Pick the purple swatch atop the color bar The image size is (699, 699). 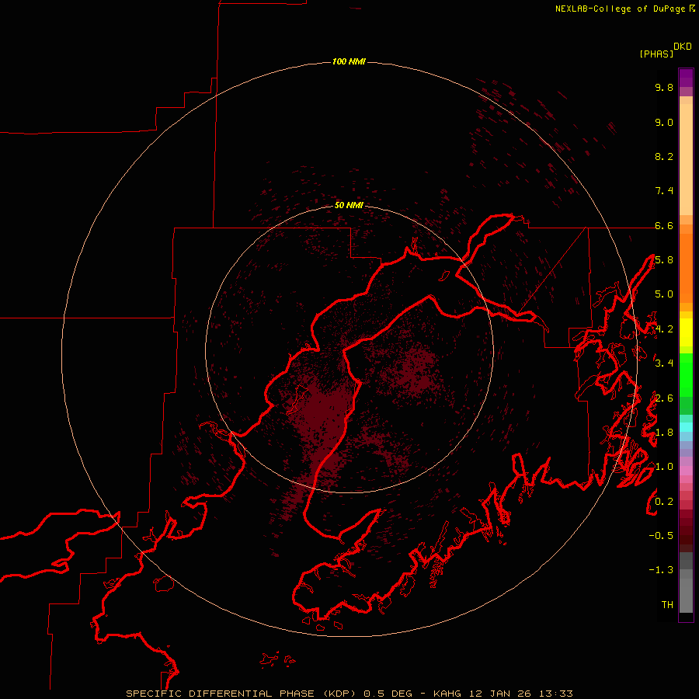click(686, 78)
